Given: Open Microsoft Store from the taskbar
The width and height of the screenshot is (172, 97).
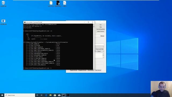Looking at the screenshot, I should pos(55,95).
